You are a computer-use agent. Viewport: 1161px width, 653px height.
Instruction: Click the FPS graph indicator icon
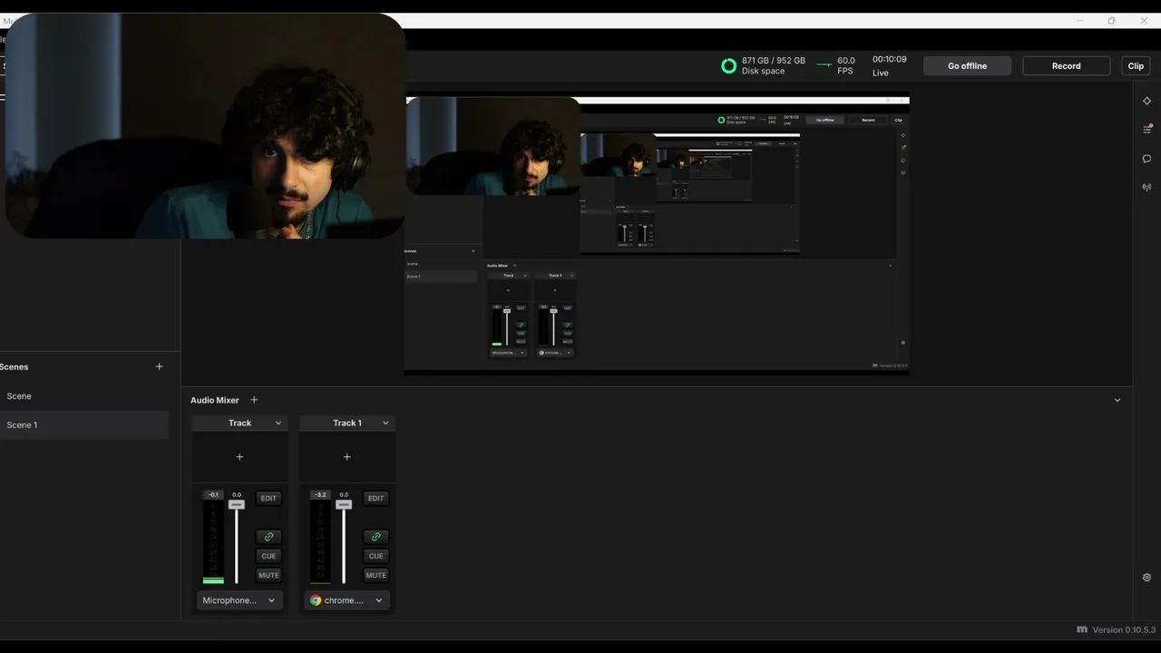tap(824, 65)
